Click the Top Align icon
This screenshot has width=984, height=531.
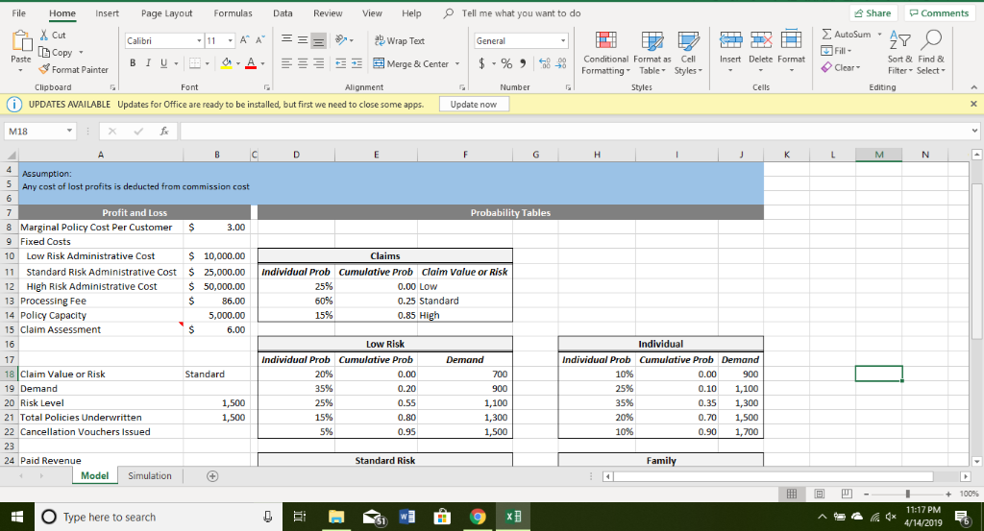click(286, 39)
